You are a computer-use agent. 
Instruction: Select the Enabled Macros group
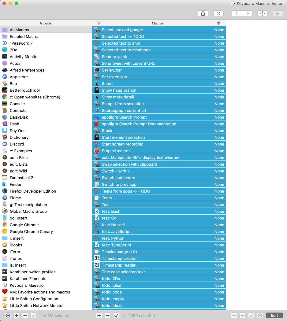click(x=46, y=36)
